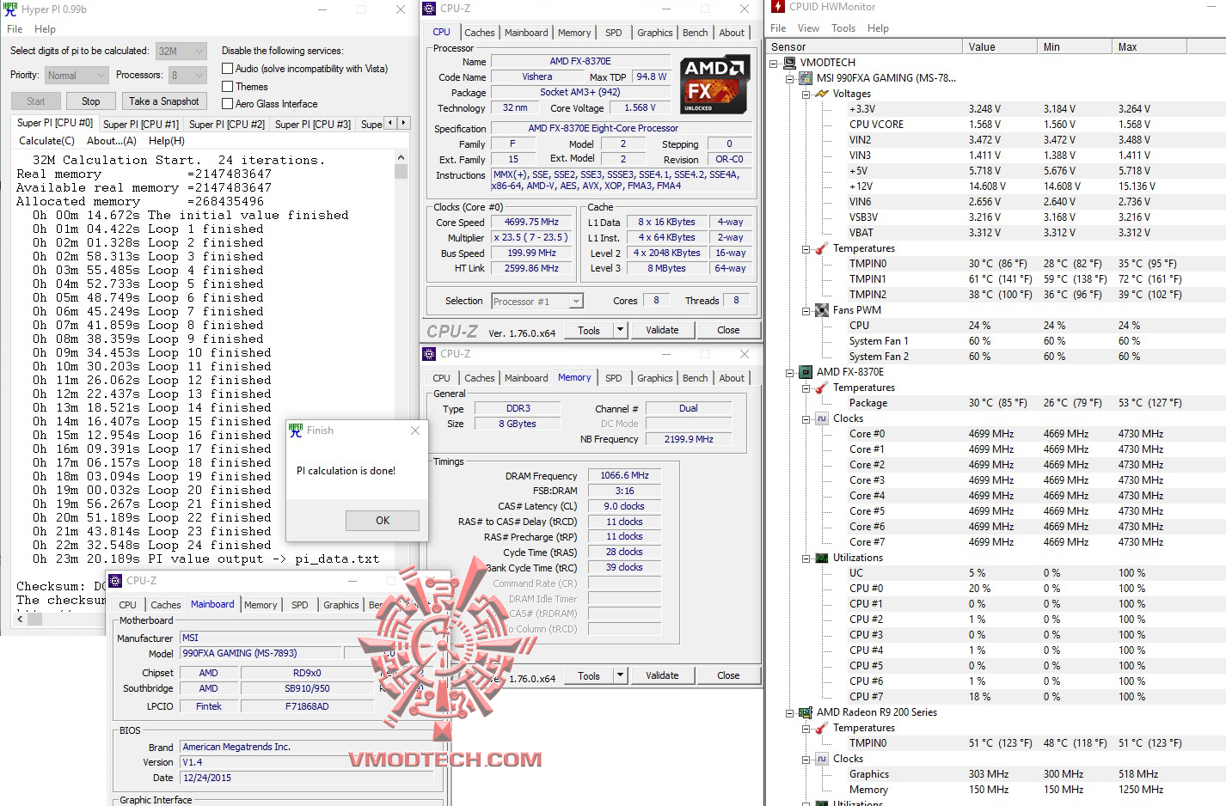
Task: Click thermometer icon beside Temperatures under AMD Radeon
Action: pyautogui.click(x=822, y=728)
